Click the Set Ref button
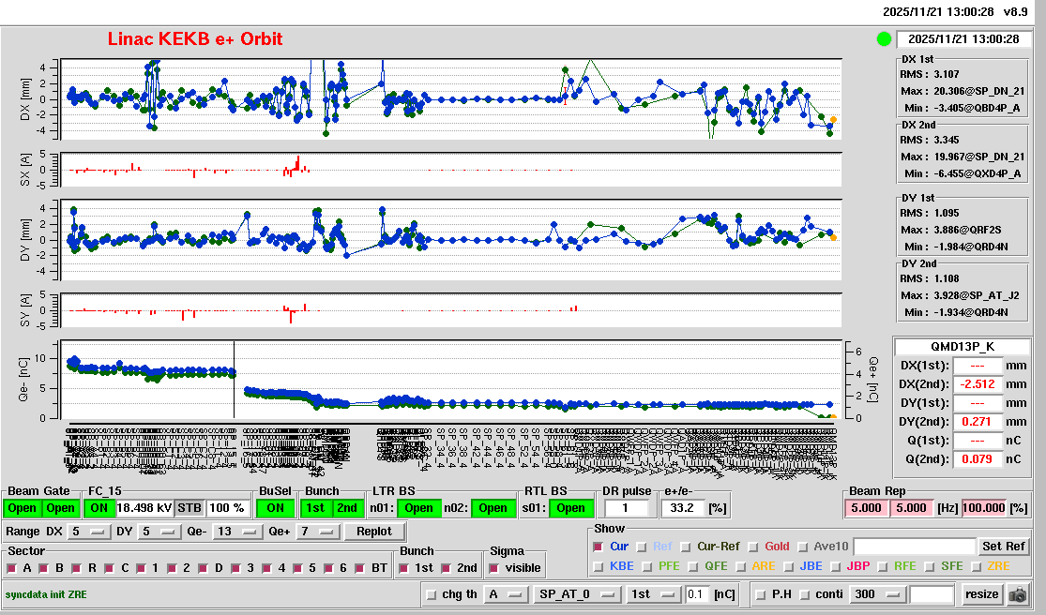Viewport: 1046px width, 615px height. click(x=1003, y=547)
